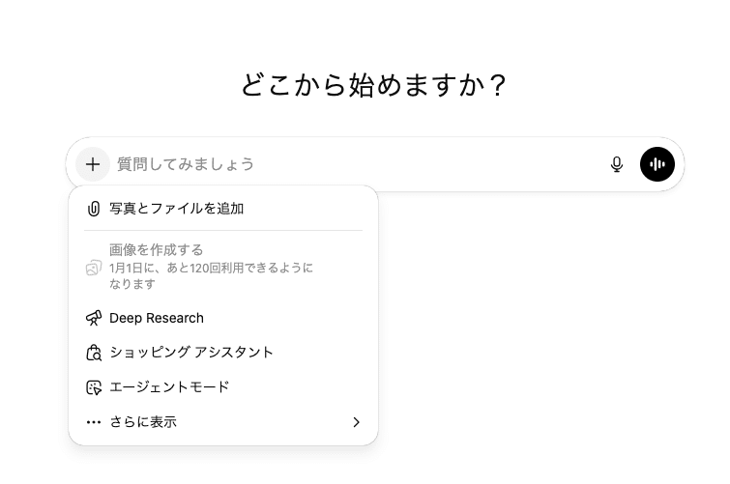This screenshot has width=730, height=484.
Task: Open ショッピング アシスタント option
Action: click(191, 353)
